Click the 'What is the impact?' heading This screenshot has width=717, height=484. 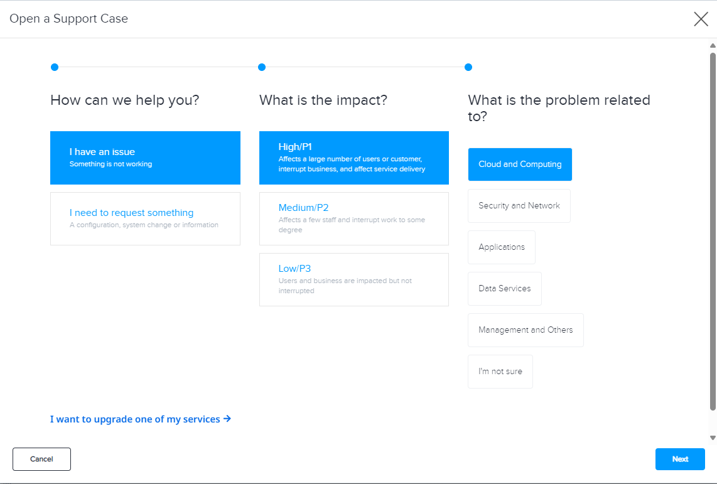click(323, 100)
